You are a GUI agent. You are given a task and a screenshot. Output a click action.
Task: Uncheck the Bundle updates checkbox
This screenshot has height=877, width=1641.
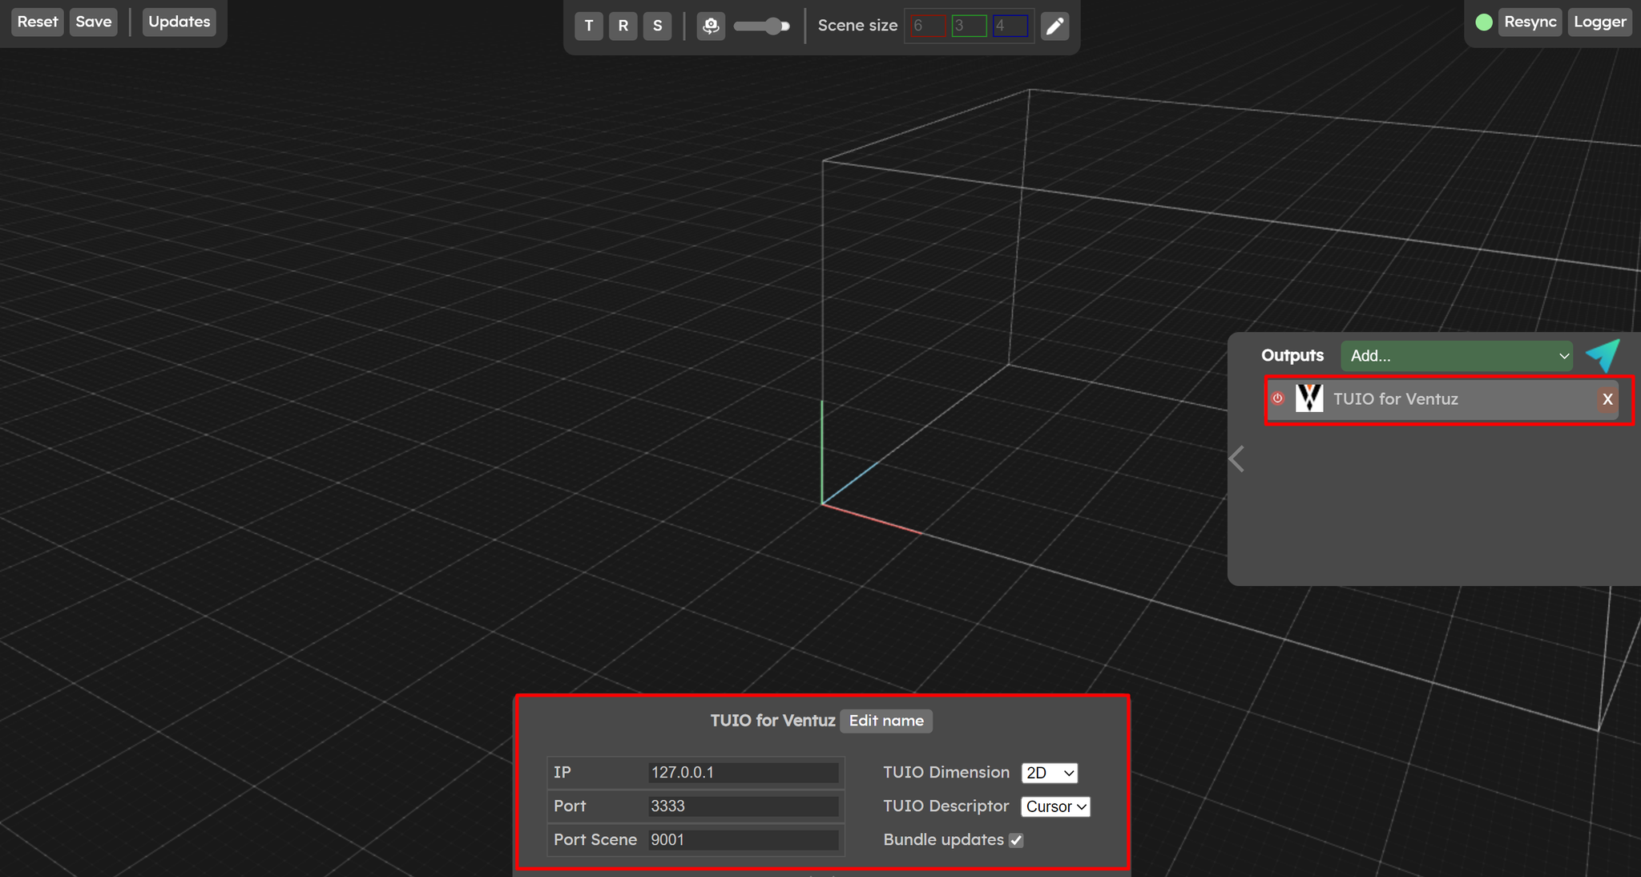(x=1016, y=840)
